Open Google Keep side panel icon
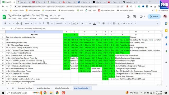 tap(166, 31)
